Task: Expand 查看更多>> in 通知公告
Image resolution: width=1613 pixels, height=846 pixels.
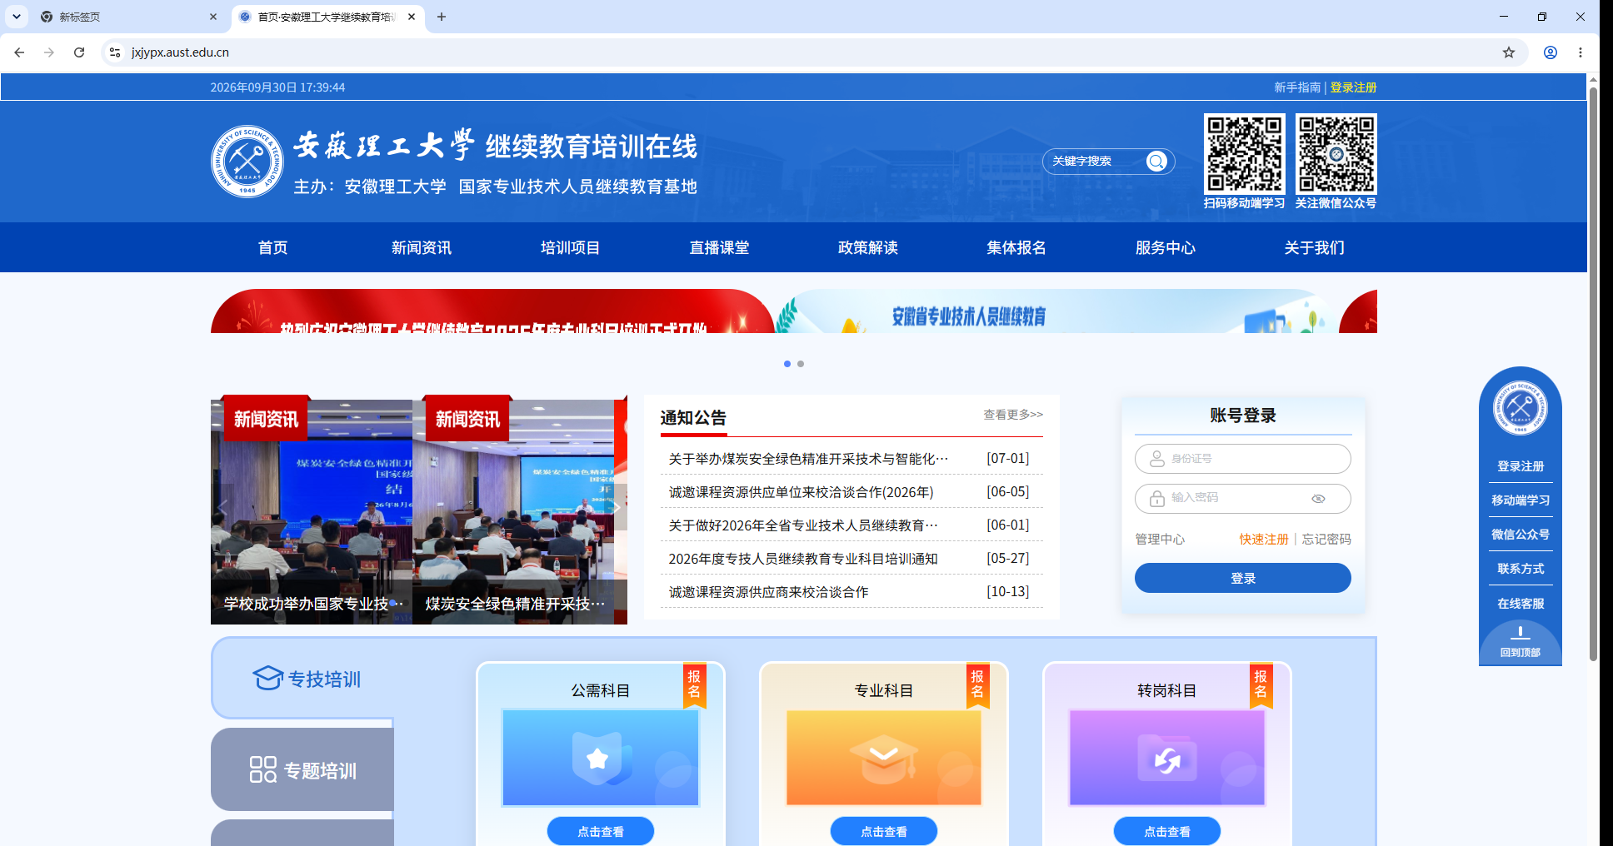Action: point(1013,415)
